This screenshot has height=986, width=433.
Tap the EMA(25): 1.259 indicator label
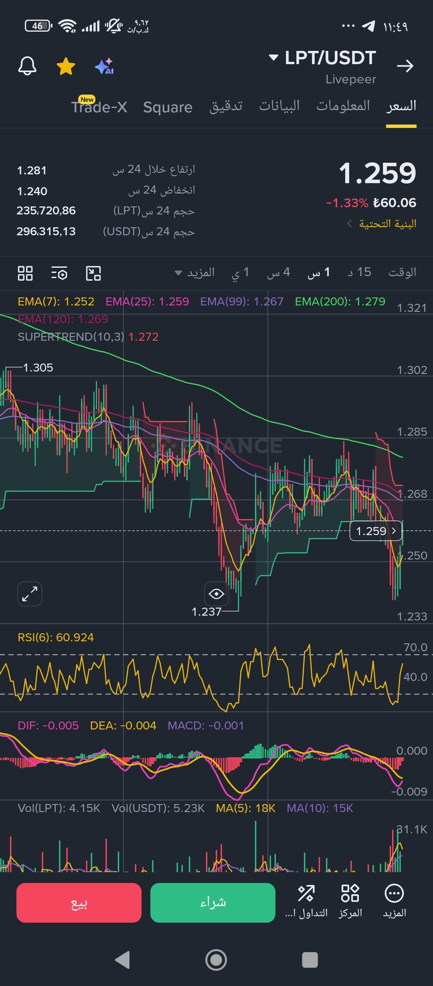(x=147, y=301)
